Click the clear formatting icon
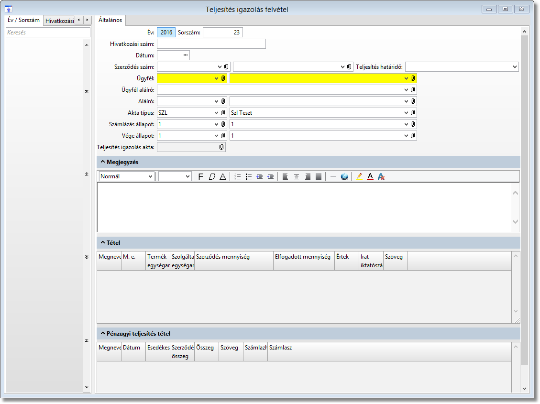Screen dimensions: 540x404 [381, 176]
